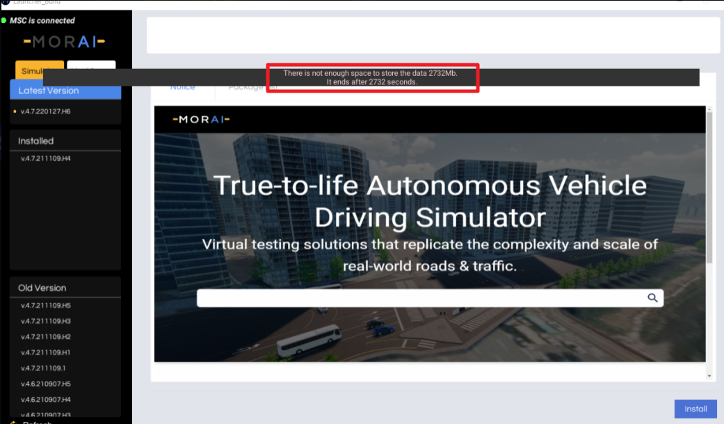Click the yellow bullet beside v.4.7.220127.H6

pos(15,111)
